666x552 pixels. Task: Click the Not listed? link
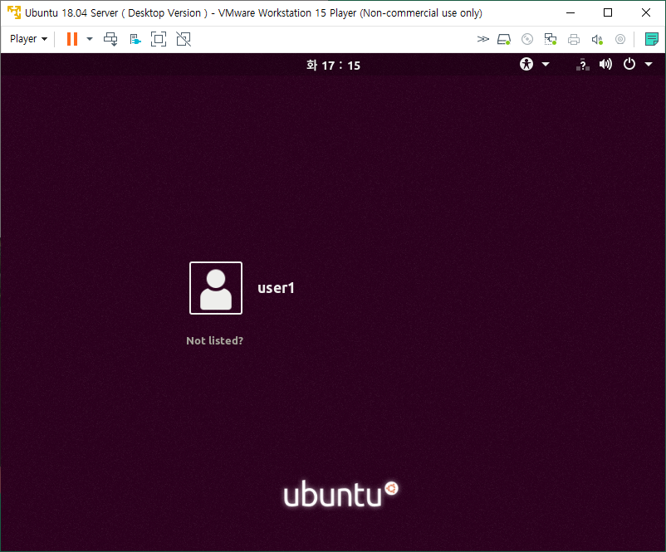[x=215, y=340]
